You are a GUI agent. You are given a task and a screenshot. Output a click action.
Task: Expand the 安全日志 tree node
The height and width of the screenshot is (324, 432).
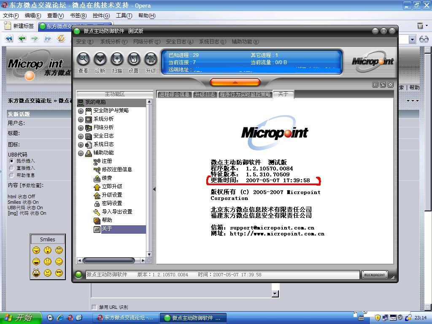point(81,136)
